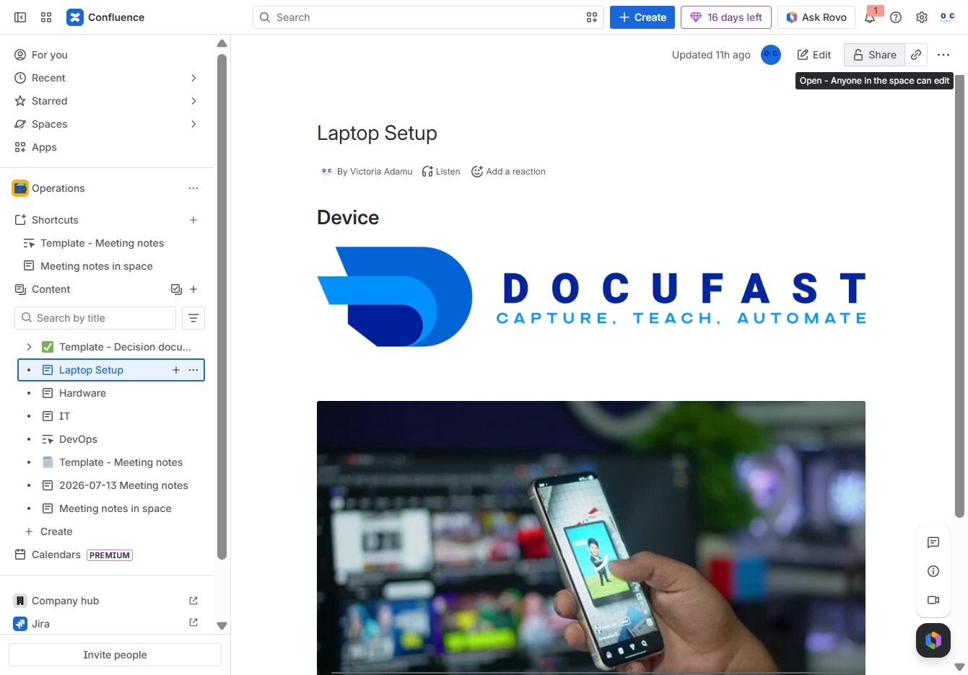Edit the page
This screenshot has height=675, width=968.
coord(814,55)
